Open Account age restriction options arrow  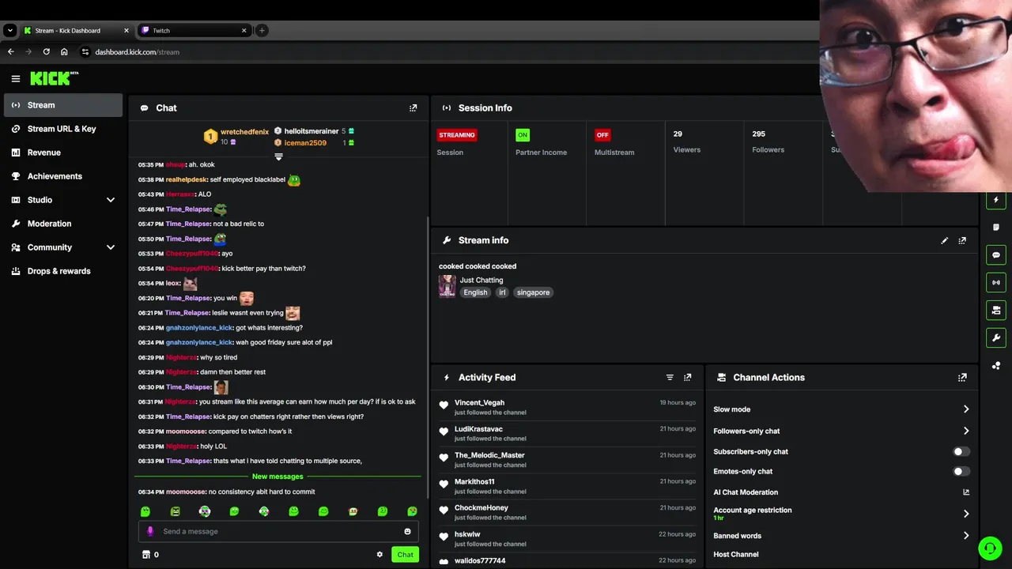pyautogui.click(x=966, y=514)
